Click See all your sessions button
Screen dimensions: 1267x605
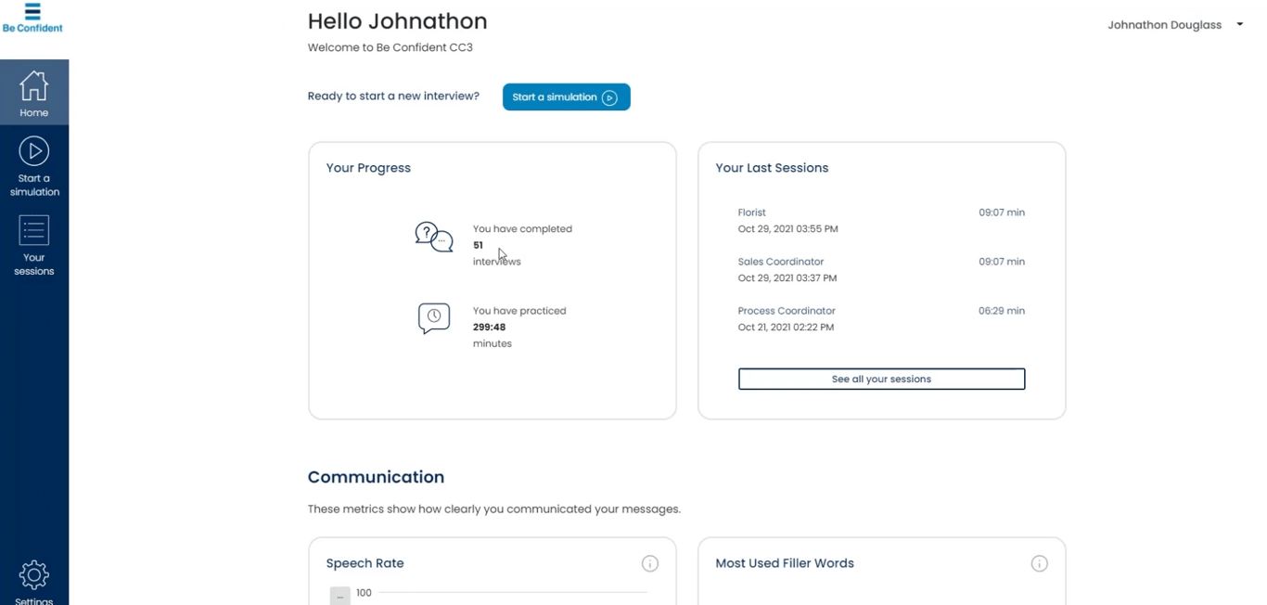coord(881,379)
